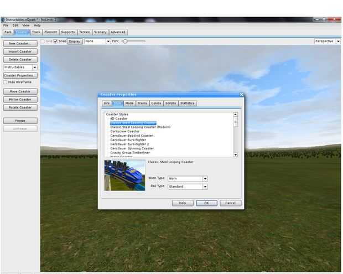The width and height of the screenshot is (343, 274).
Task: Click the Coaster Properties button
Action: [20, 75]
